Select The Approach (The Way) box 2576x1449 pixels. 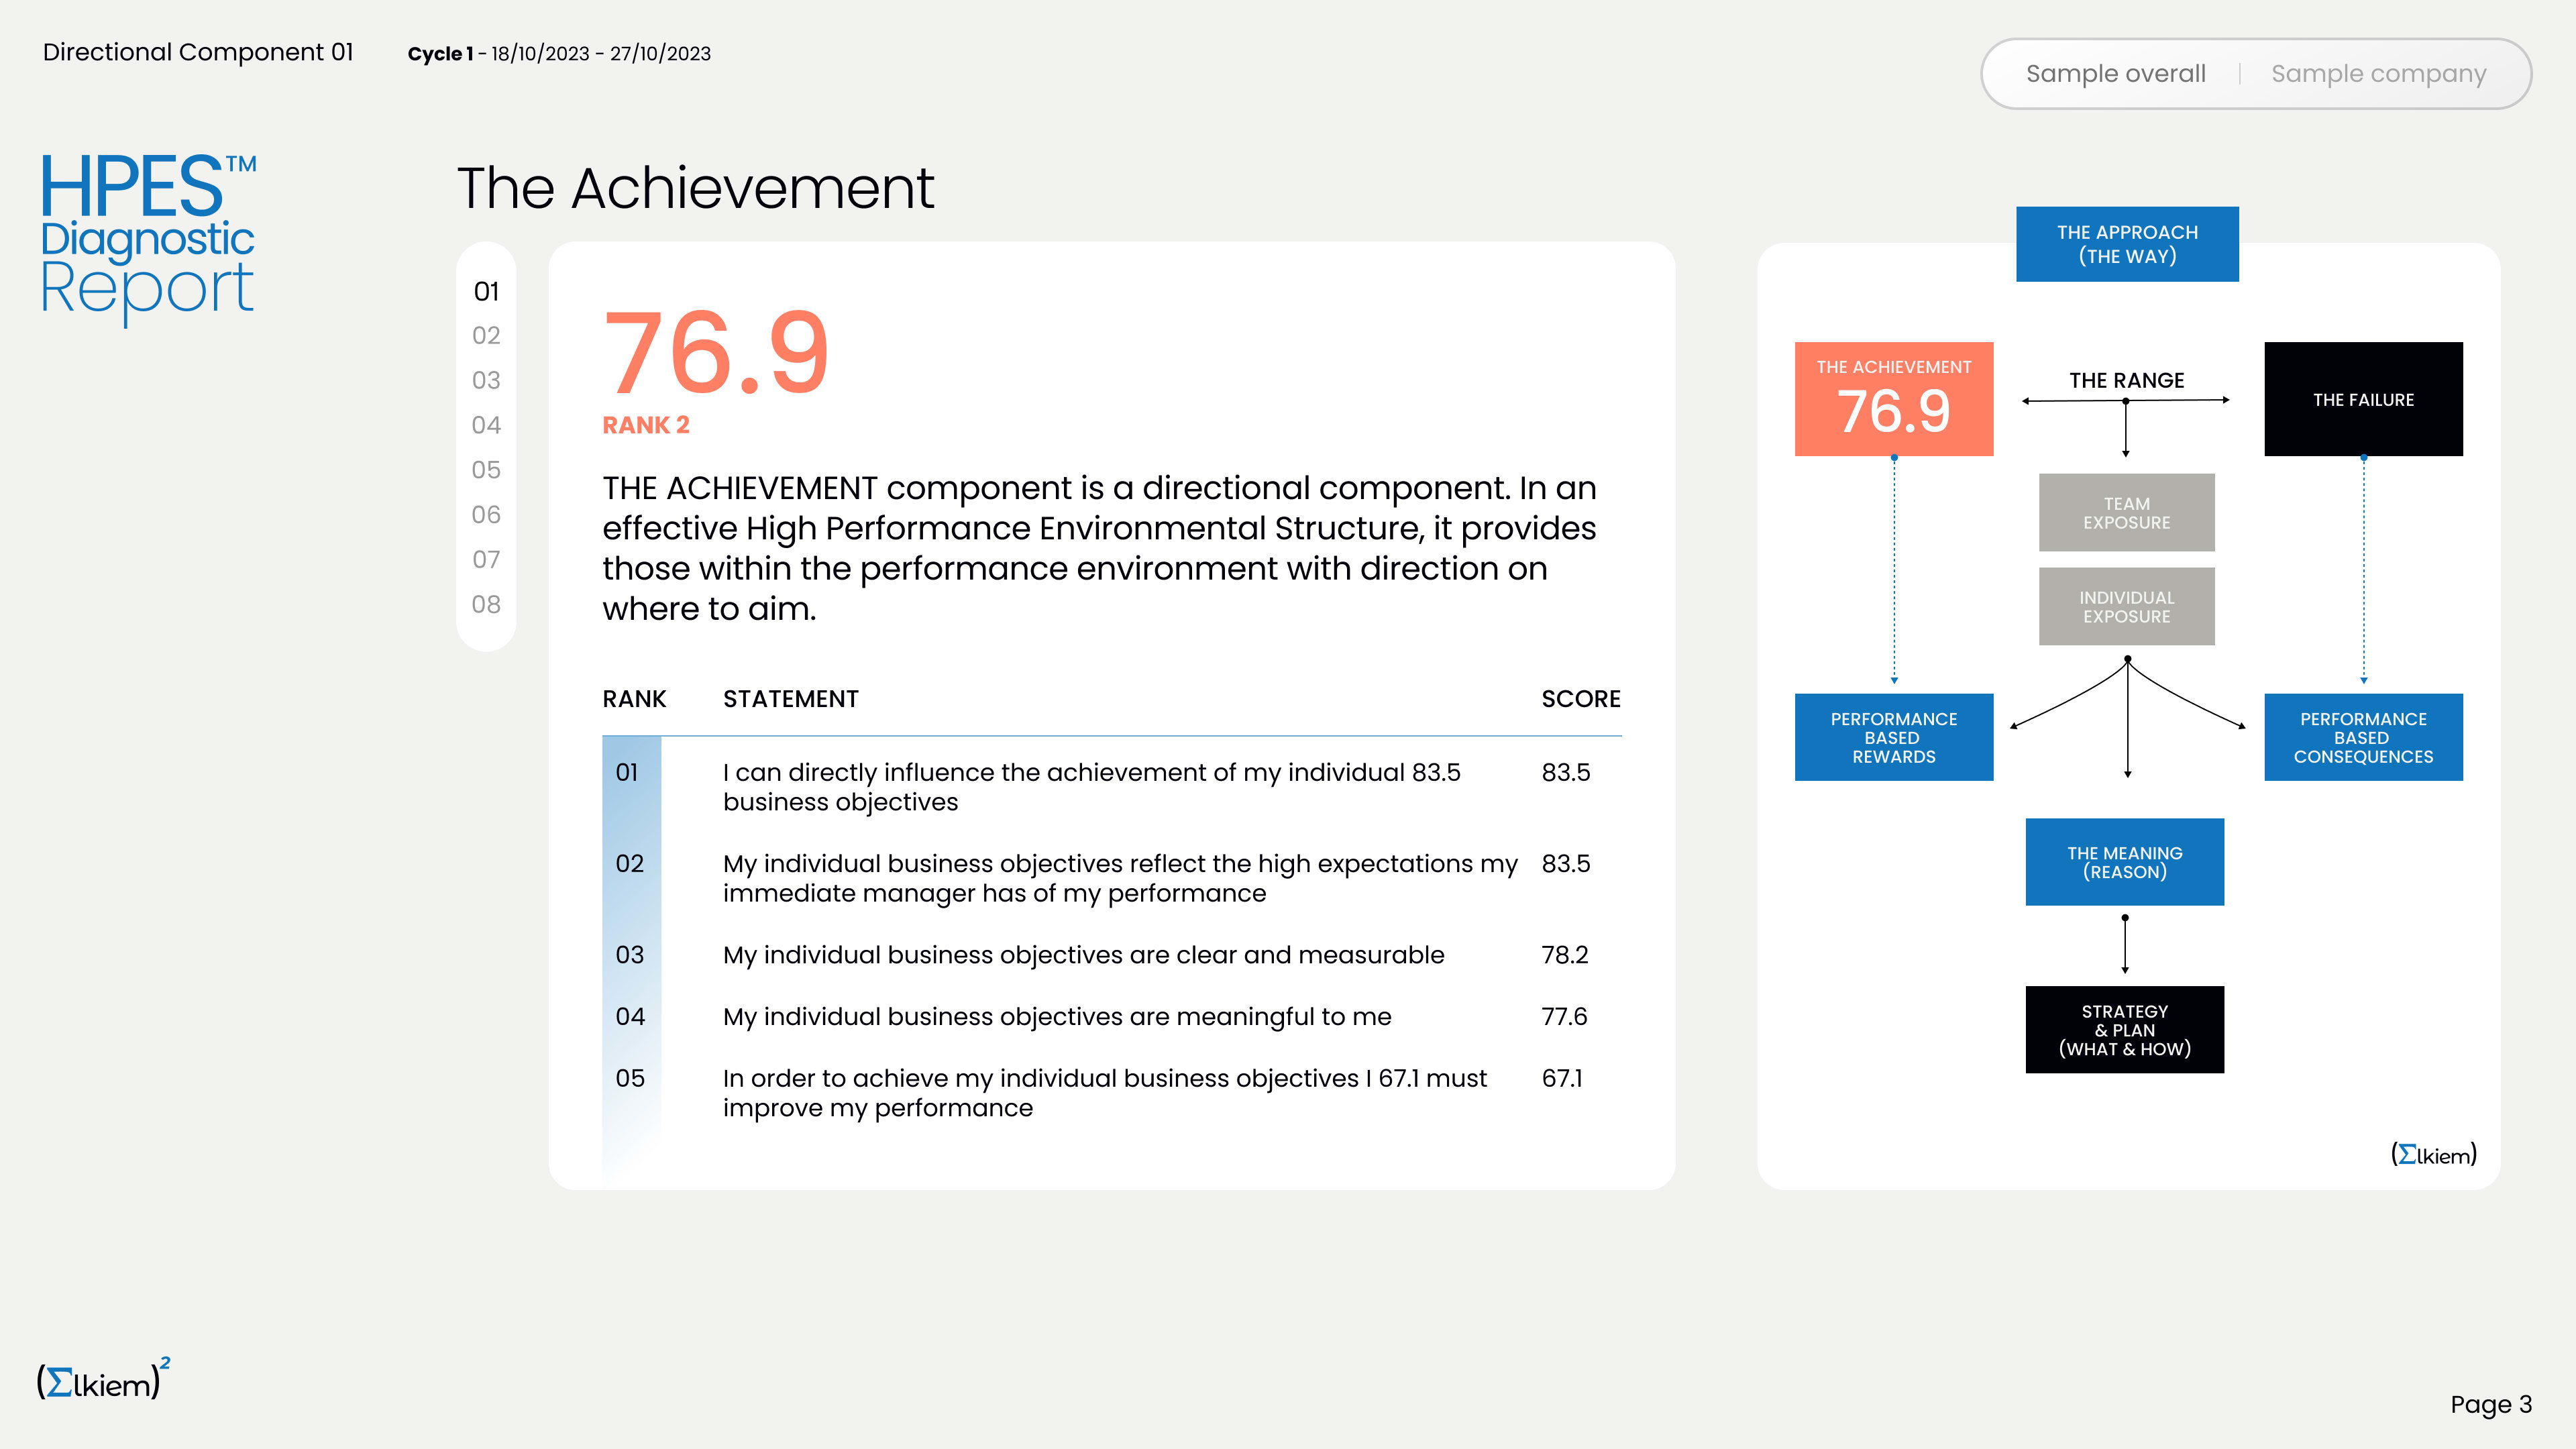point(2127,244)
